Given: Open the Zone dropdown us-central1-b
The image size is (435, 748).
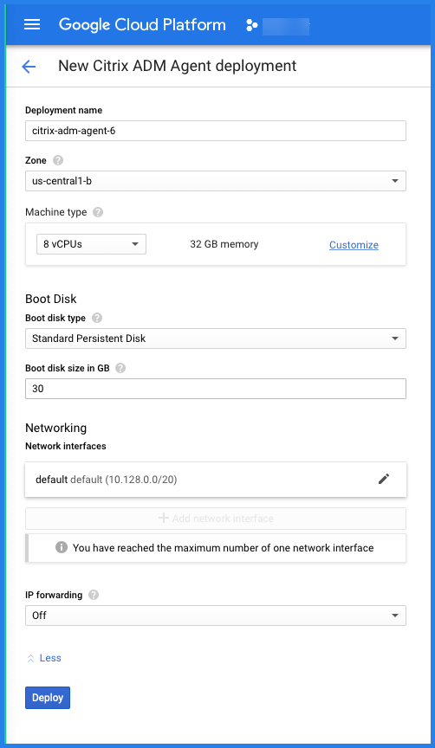Looking at the screenshot, I should tap(216, 181).
